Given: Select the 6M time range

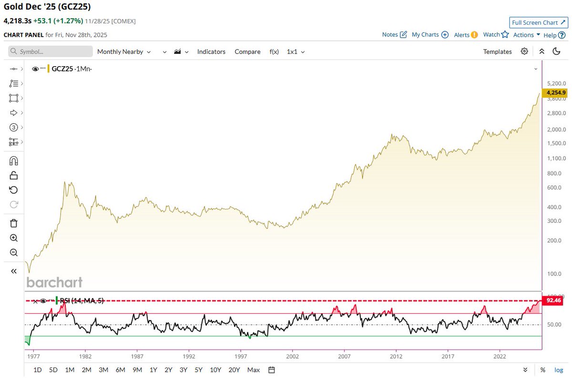Looking at the screenshot, I should coord(120,370).
